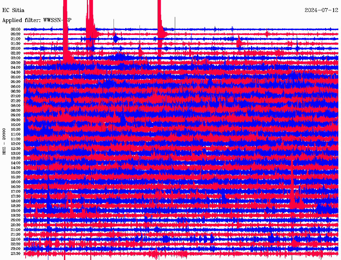This screenshot has height=260, width=341.
Task: Select the 13:30 time row label
Action: tap(16, 158)
